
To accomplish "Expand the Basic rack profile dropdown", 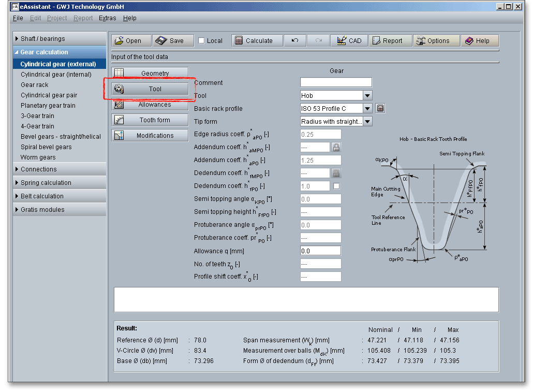I will pyautogui.click(x=367, y=109).
